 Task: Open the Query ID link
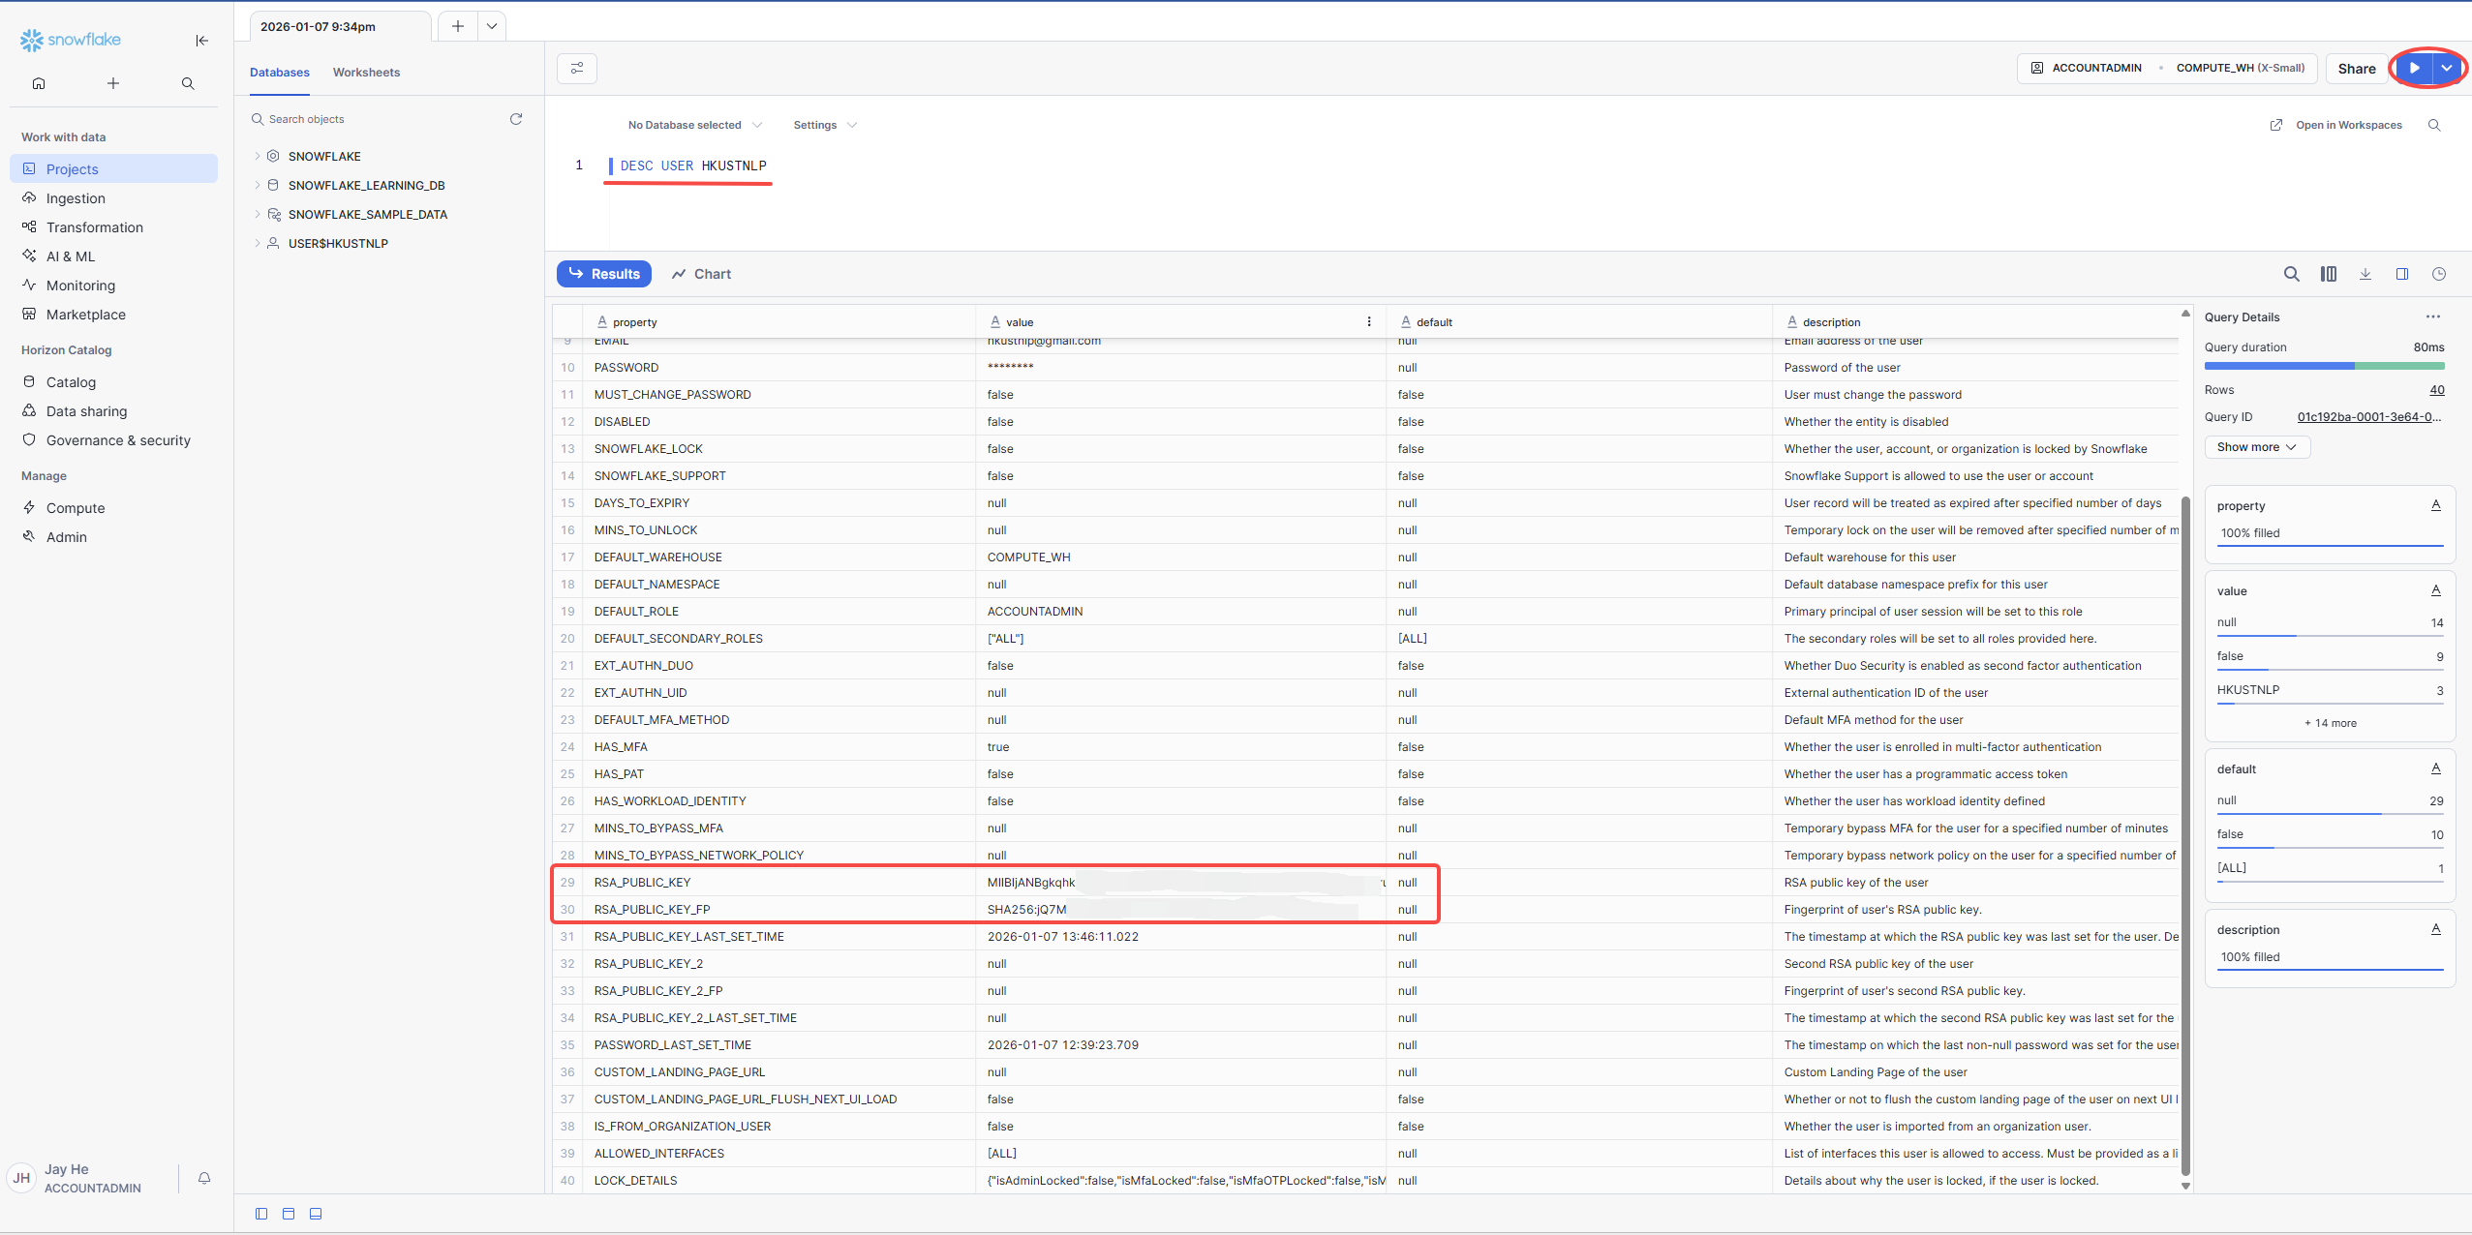pyautogui.click(x=2369, y=417)
